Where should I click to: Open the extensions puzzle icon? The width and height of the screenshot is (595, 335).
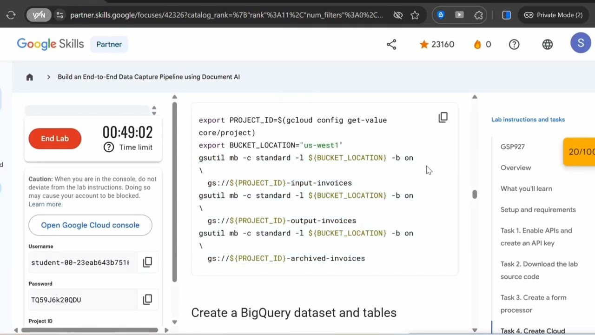coord(478,15)
